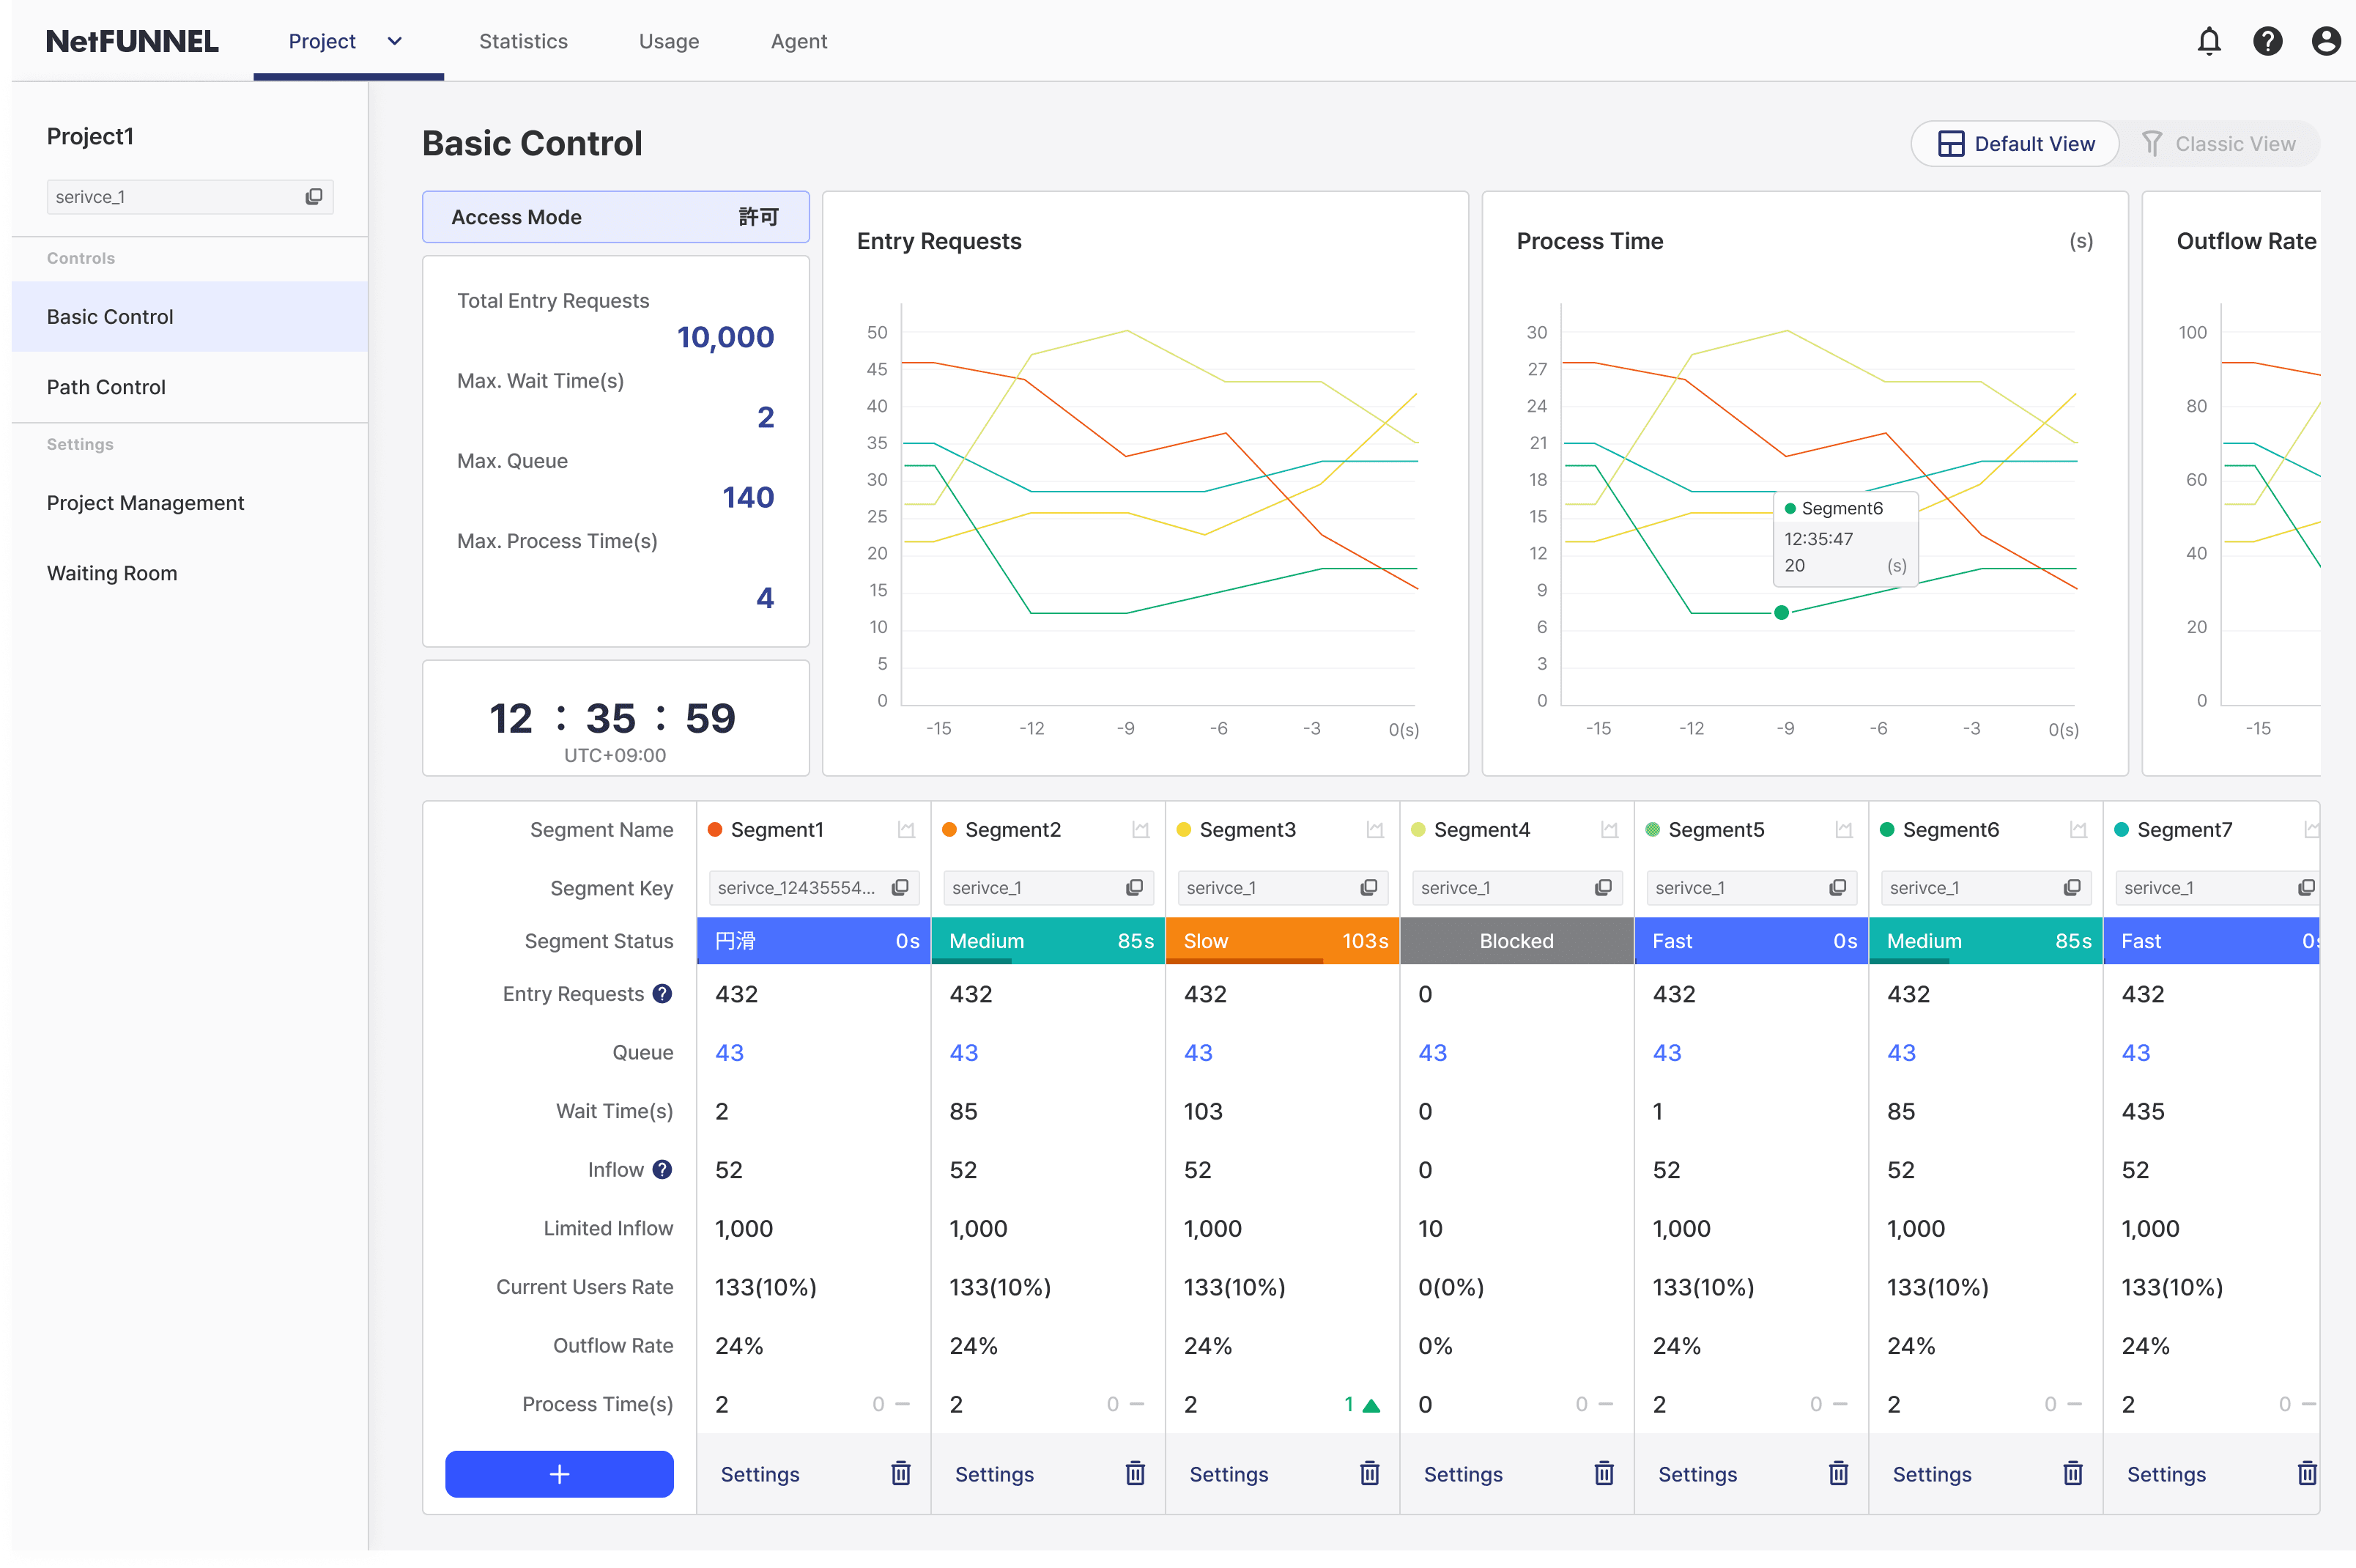Image resolution: width=2356 pixels, height=1568 pixels.
Task: Delete Segment5 with trash icon
Action: [x=1838, y=1473]
